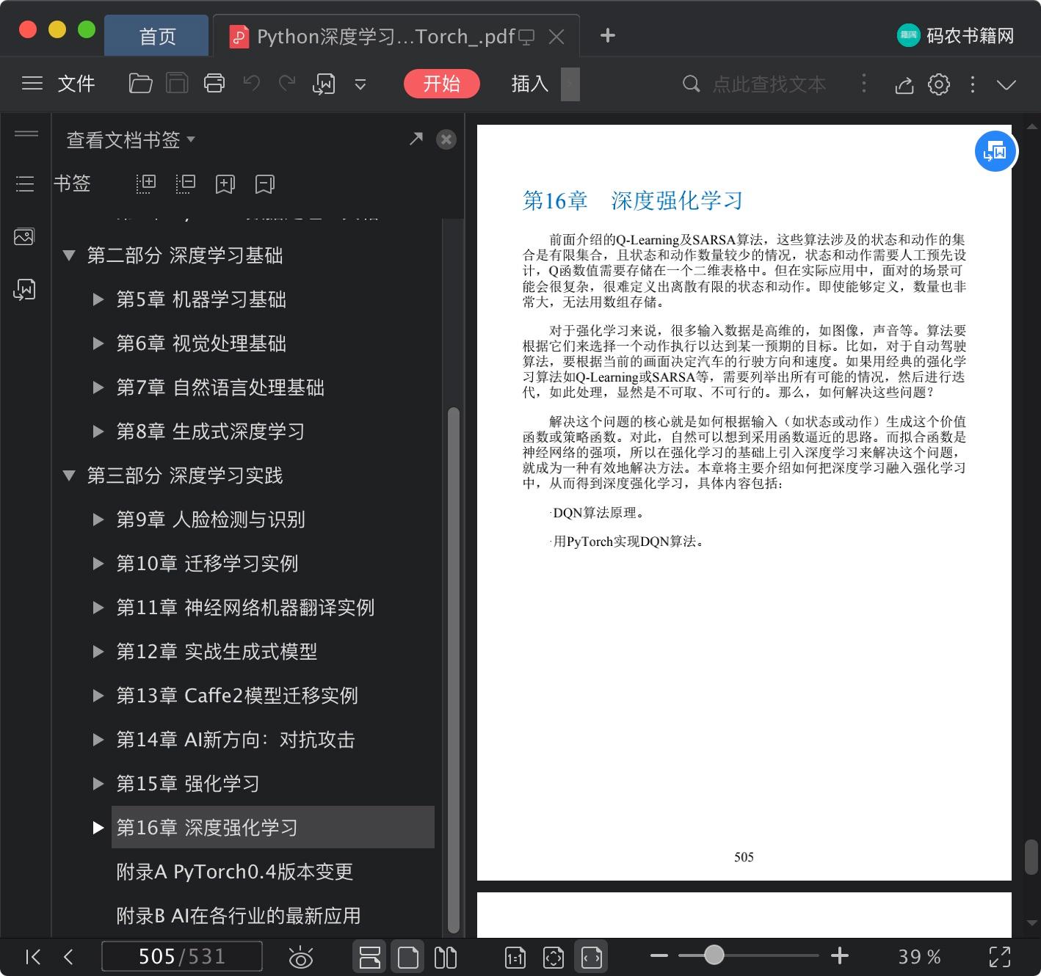This screenshot has height=976, width=1041.
Task: Open the 查看文档书签 dropdown
Action: [x=131, y=139]
